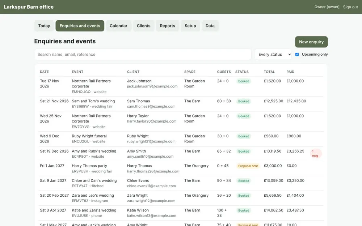Click email chloe.evans11@example.com

pyautogui.click(x=151, y=186)
